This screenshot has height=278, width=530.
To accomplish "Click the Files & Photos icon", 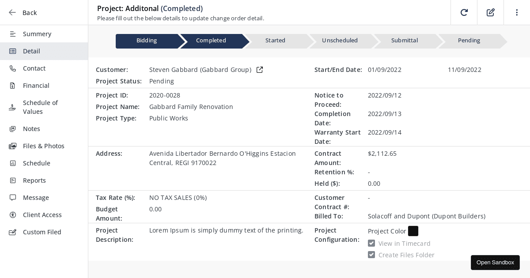I will 13,146.
